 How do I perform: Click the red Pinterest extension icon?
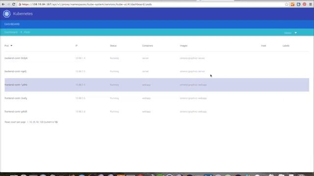pos(304,4)
